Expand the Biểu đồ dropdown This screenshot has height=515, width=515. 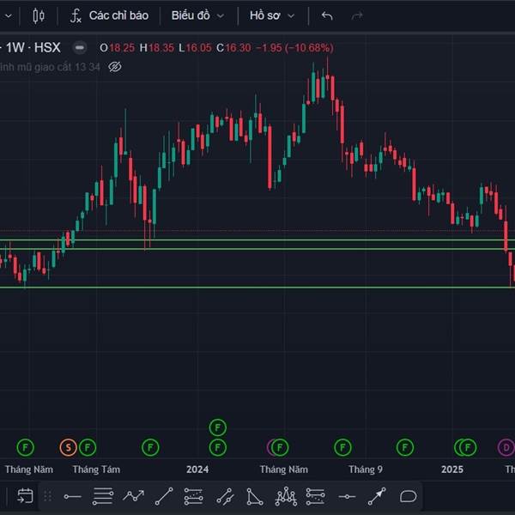pyautogui.click(x=197, y=15)
